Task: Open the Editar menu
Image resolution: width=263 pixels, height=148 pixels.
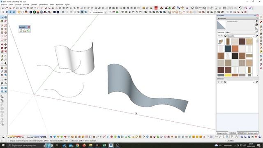Action: pyautogui.click(x=11, y=5)
